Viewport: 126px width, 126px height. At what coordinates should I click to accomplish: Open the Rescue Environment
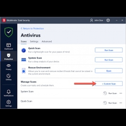pyautogui.click(x=109, y=71)
